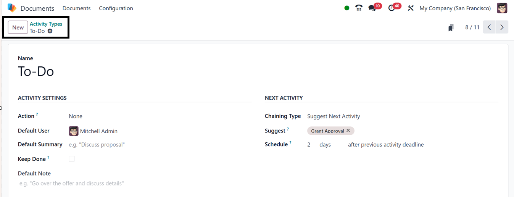Click the debug tools wrench icon

pyautogui.click(x=411, y=8)
